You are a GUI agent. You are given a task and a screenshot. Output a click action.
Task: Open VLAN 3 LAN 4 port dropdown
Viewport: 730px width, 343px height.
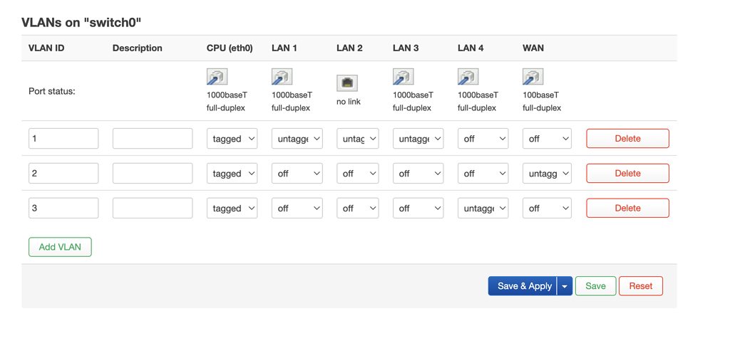[x=483, y=209]
